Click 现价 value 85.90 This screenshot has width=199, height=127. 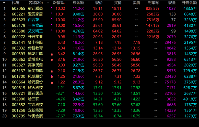(98, 20)
